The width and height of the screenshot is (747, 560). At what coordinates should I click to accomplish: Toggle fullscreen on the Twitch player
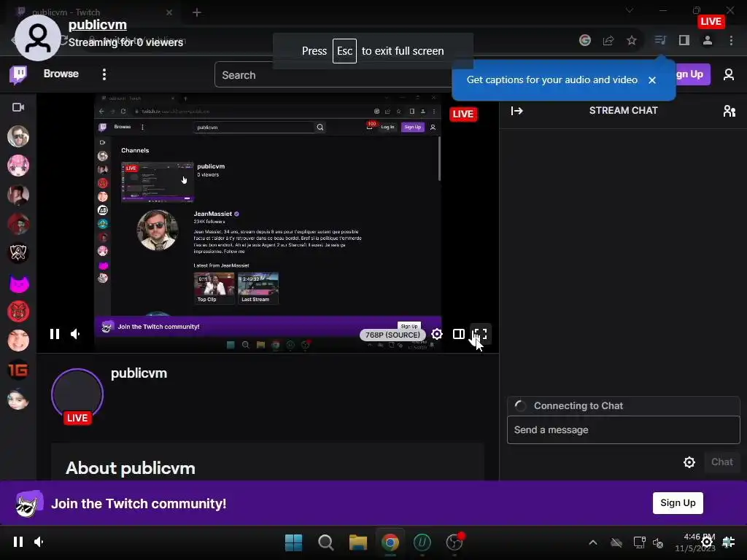click(480, 334)
